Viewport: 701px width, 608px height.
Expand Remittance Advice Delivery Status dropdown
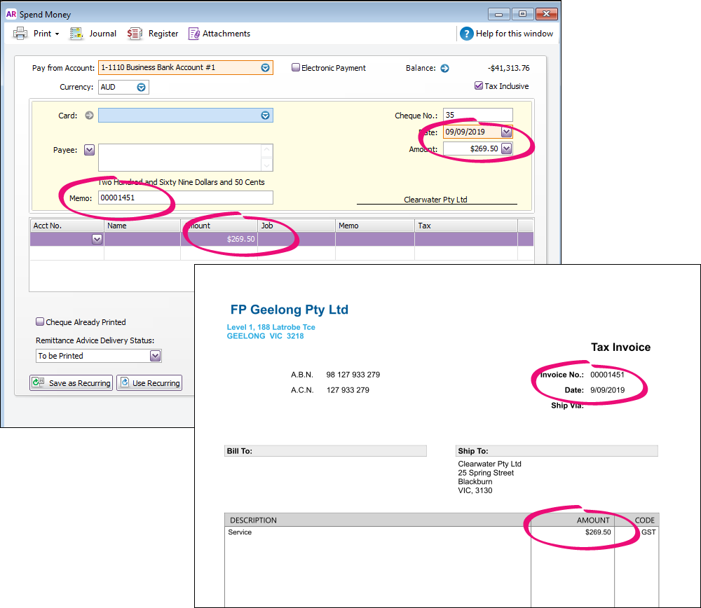[155, 356]
